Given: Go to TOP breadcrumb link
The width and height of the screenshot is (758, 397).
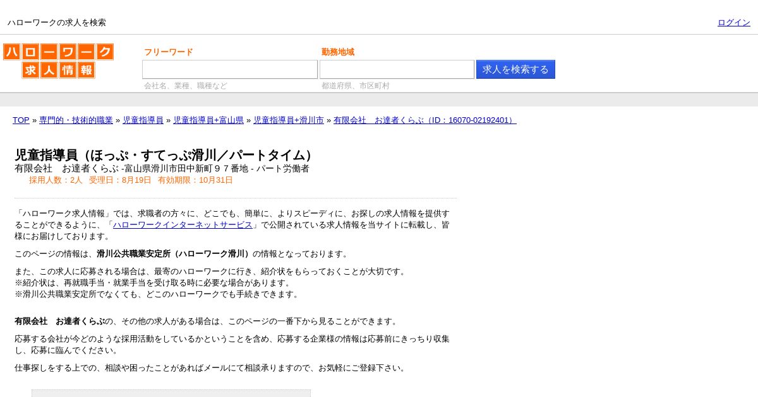Looking at the screenshot, I should 21,120.
